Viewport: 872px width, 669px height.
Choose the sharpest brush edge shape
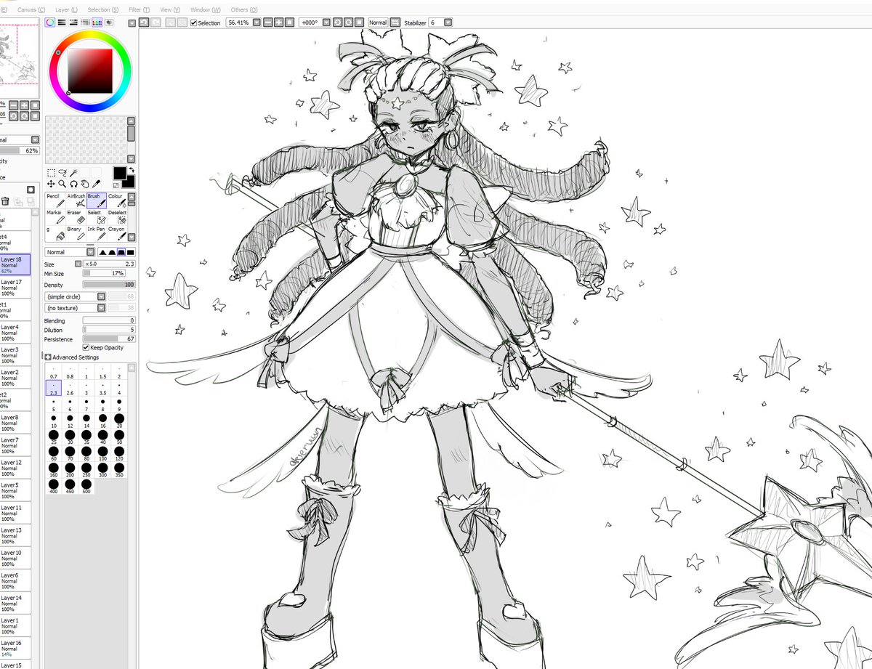click(102, 252)
